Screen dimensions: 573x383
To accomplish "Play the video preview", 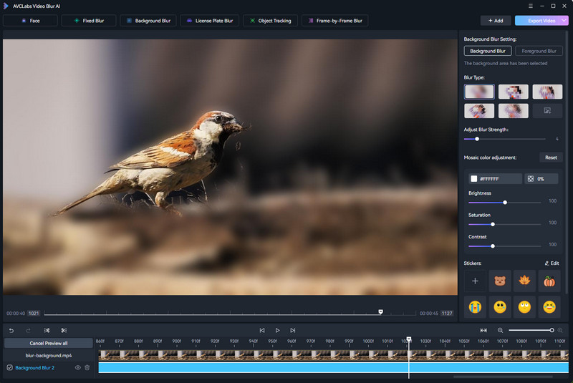I will pos(277,331).
